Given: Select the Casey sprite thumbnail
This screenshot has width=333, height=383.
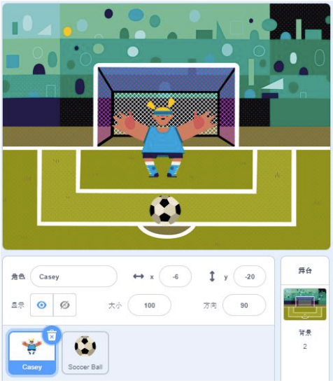Looking at the screenshot, I should click(32, 352).
